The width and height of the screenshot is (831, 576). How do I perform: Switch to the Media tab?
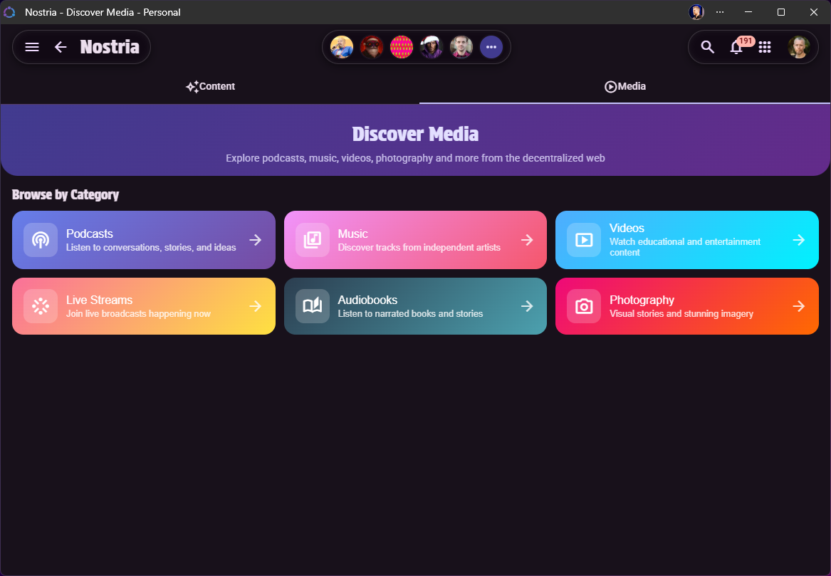[x=625, y=86]
